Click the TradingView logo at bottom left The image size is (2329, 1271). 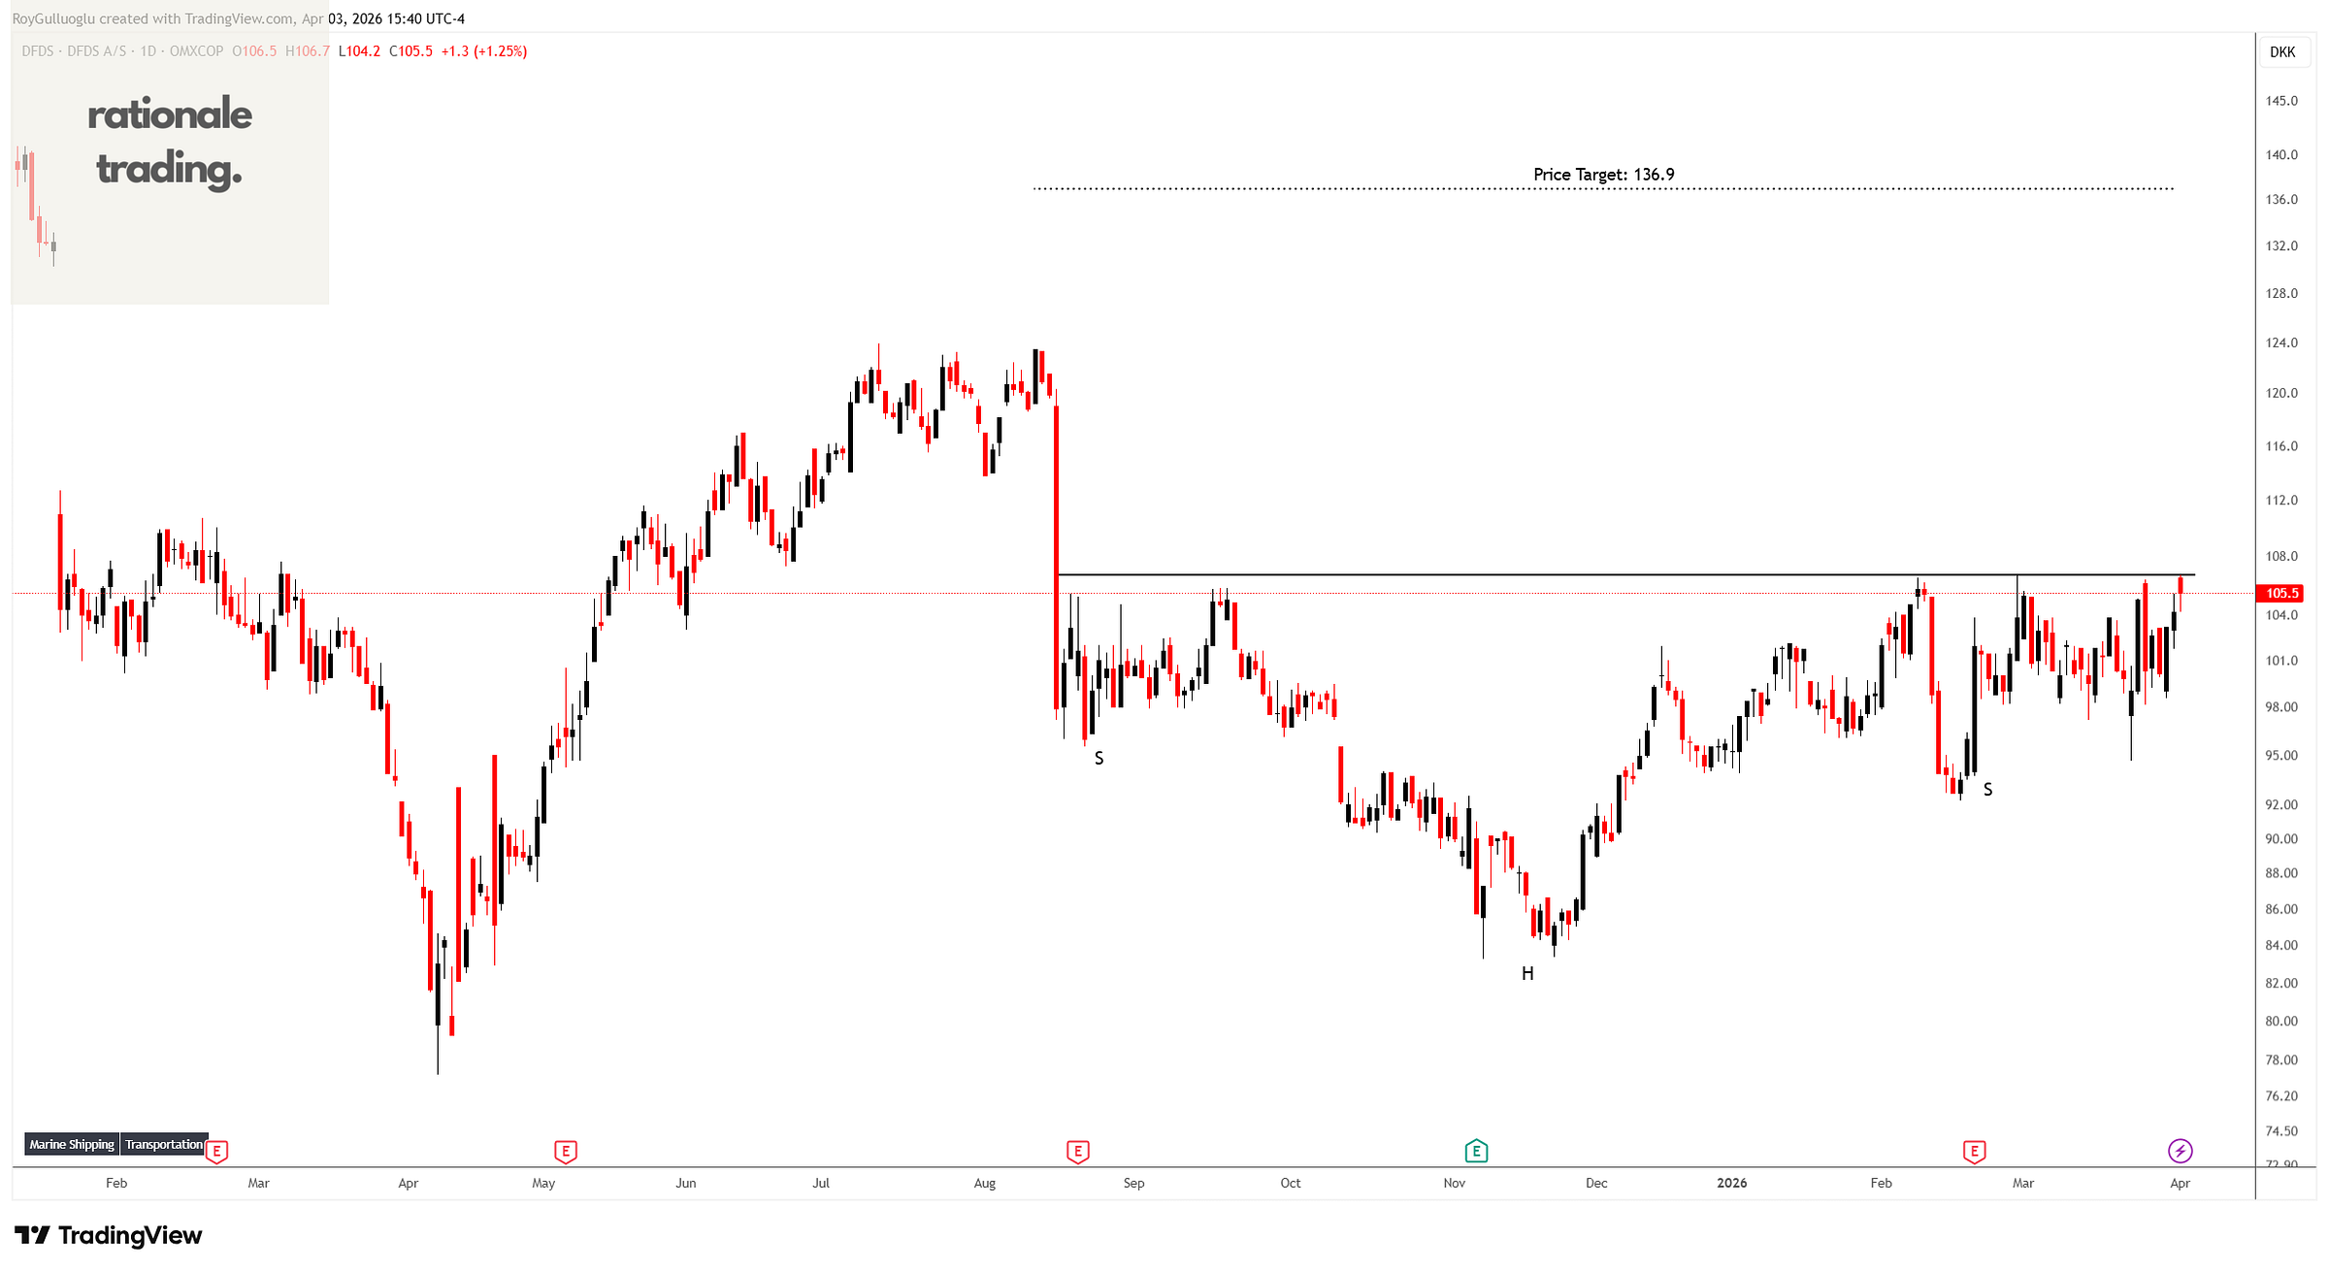[x=109, y=1235]
